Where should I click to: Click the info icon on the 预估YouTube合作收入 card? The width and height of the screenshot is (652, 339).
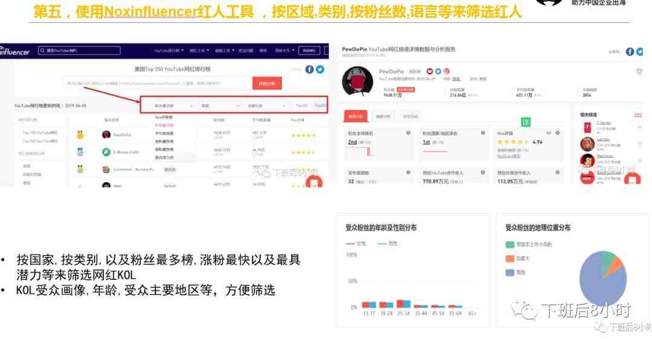[483, 172]
